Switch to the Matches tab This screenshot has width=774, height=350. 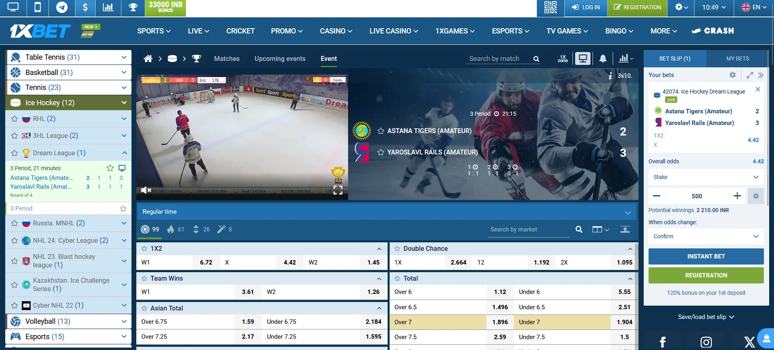pos(227,59)
